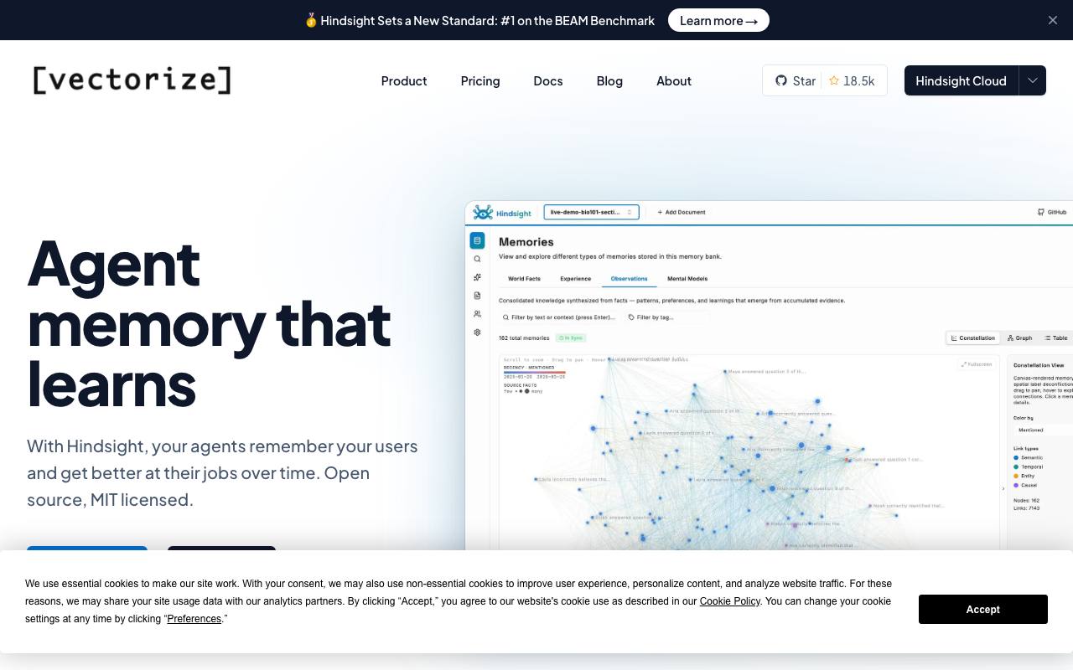Click the In Sync status badge
Viewport: 1073px width, 670px height.
571,338
